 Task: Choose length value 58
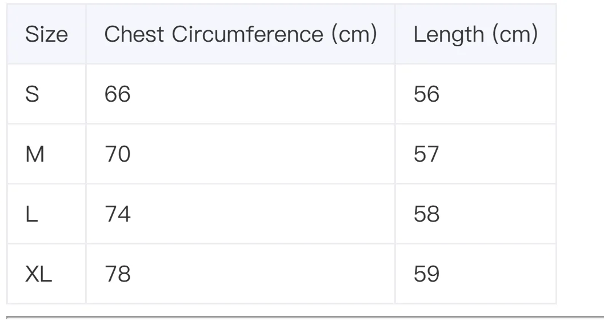coord(426,214)
